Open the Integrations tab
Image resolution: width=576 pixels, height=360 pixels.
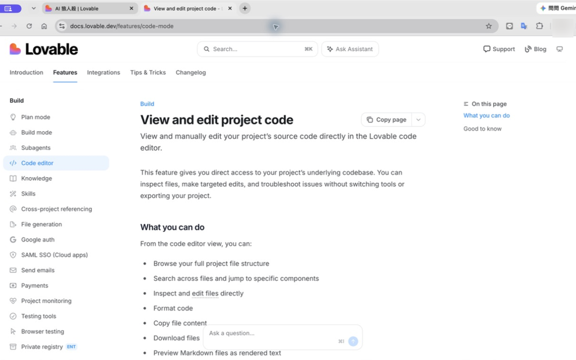[x=103, y=73]
